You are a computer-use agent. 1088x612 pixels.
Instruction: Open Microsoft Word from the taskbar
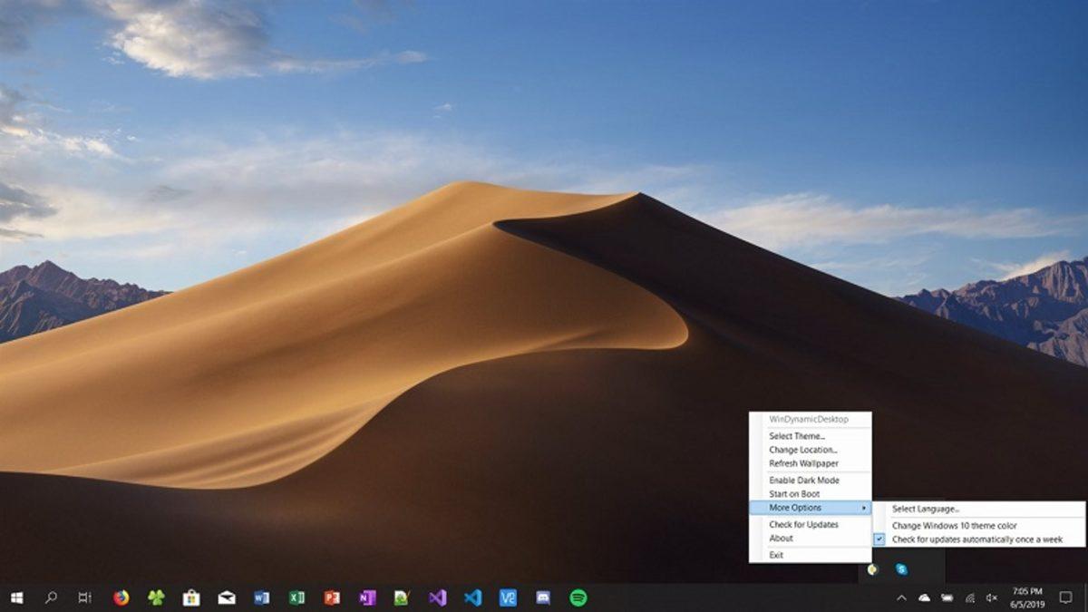click(259, 597)
